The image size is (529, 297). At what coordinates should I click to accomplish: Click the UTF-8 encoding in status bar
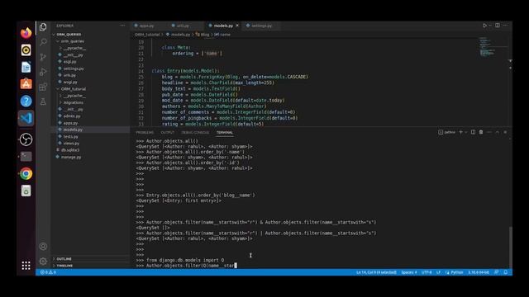tap(427, 272)
